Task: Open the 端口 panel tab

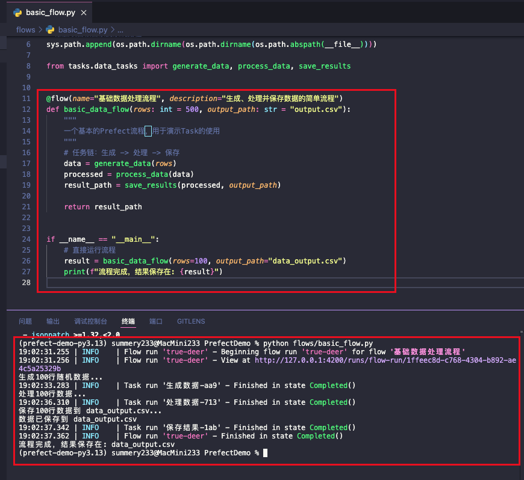Action: coord(156,321)
